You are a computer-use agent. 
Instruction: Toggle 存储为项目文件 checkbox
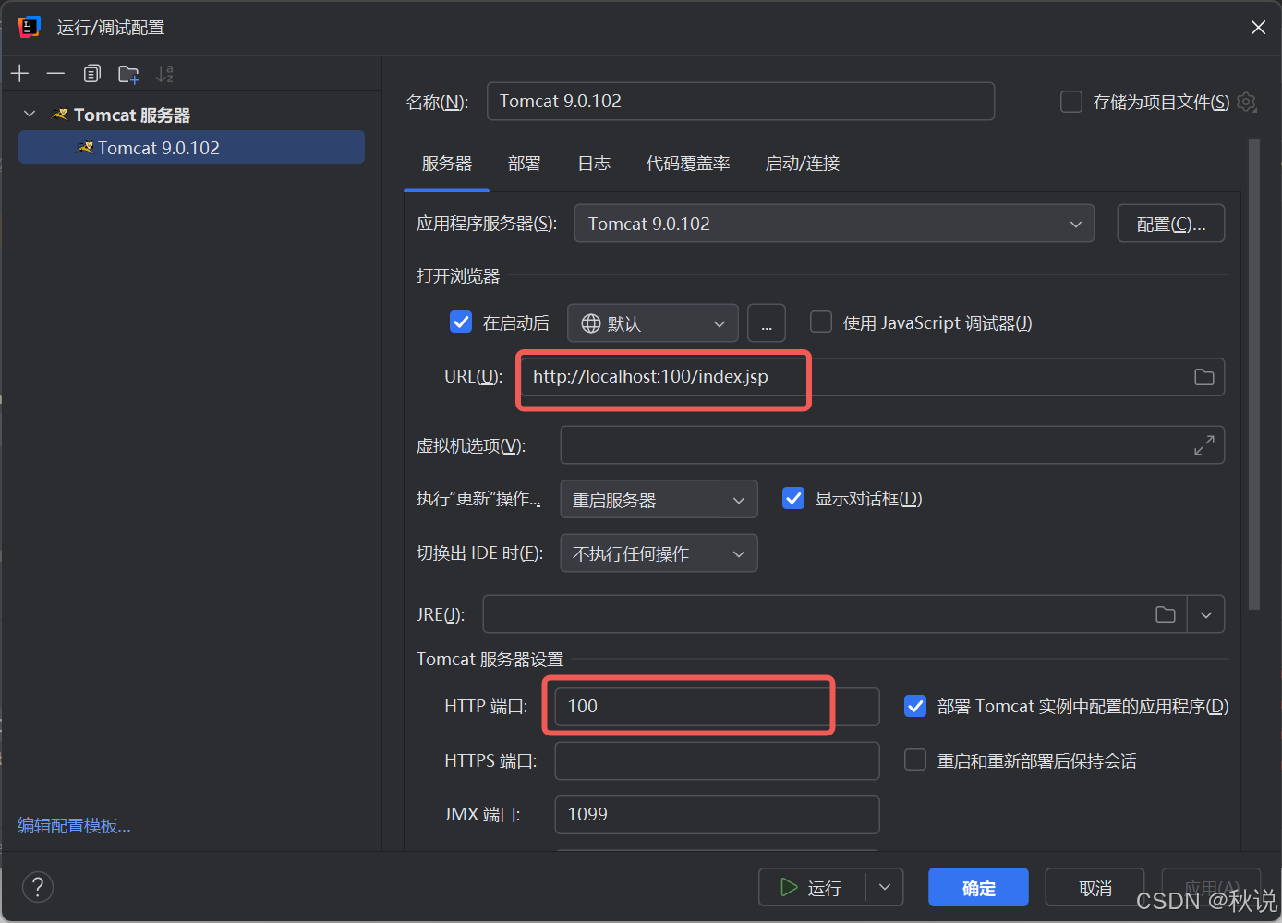click(1071, 102)
